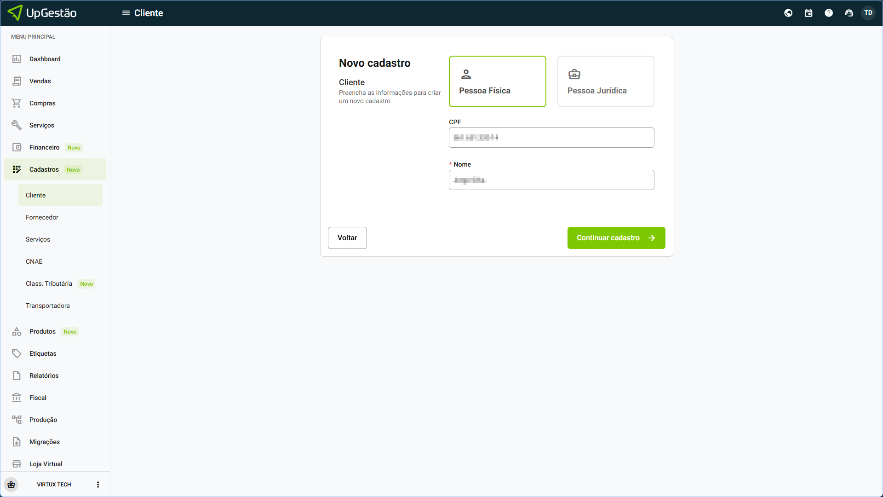Image resolution: width=883 pixels, height=497 pixels.
Task: Select the Pessoa Jurídica option card
Action: 606,81
